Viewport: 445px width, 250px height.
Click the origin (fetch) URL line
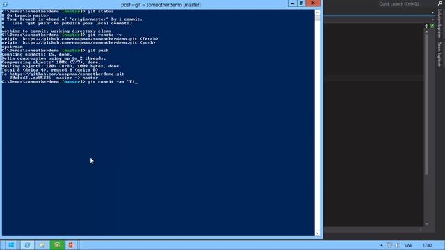click(x=80, y=39)
